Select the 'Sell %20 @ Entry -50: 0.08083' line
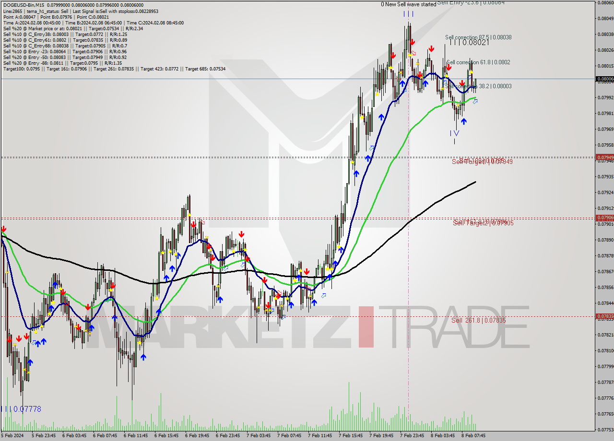The image size is (614, 441). [65, 57]
